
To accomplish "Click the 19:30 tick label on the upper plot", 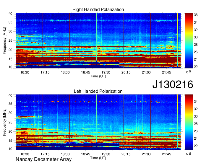I will (106, 72).
